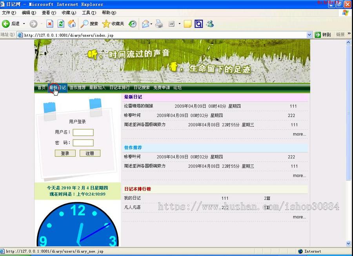Image resolution: width=353 pixels, height=256 pixels.
Task: Open the more... link under 最新日记
Action: pos(299,134)
